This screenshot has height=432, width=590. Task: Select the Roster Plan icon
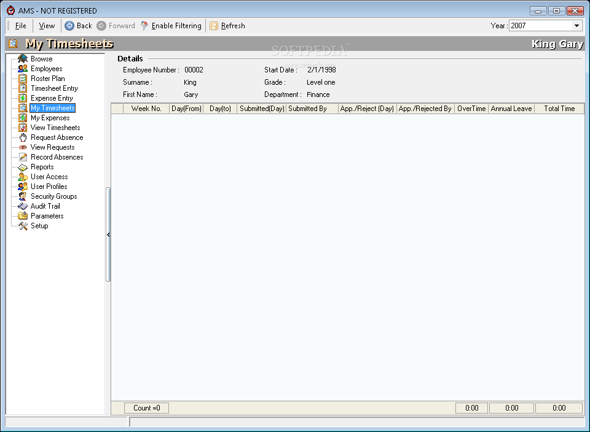click(23, 78)
